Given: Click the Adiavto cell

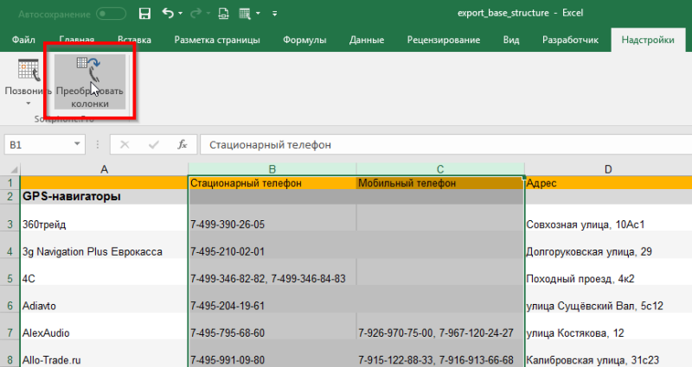Looking at the screenshot, I should 104,299.
